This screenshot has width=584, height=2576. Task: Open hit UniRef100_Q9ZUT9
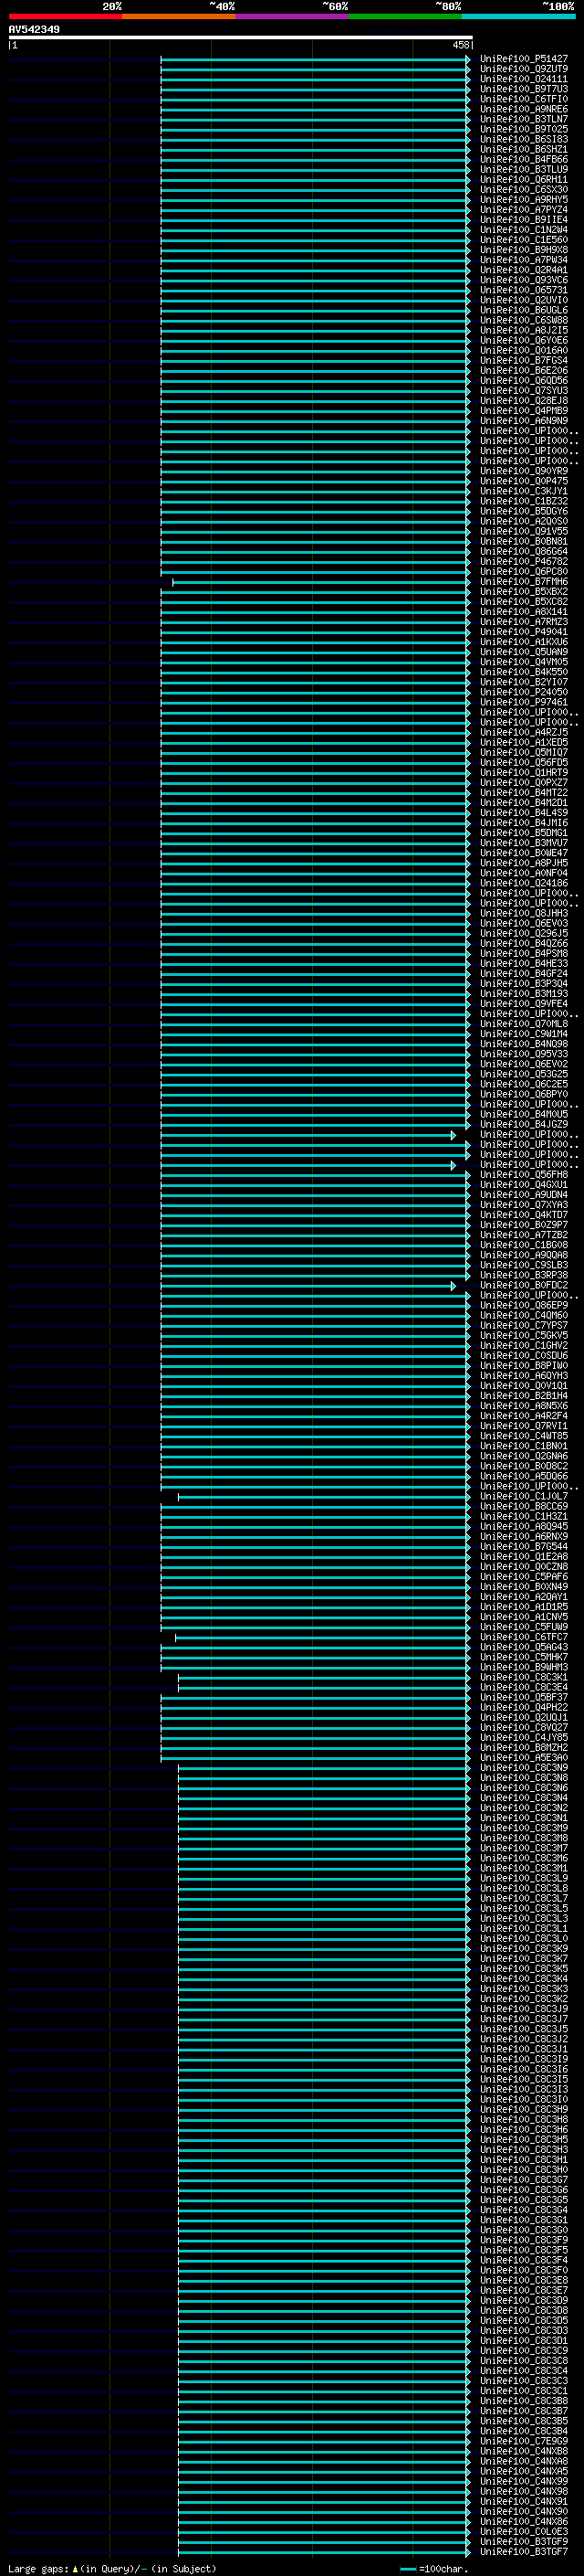coord(523,69)
